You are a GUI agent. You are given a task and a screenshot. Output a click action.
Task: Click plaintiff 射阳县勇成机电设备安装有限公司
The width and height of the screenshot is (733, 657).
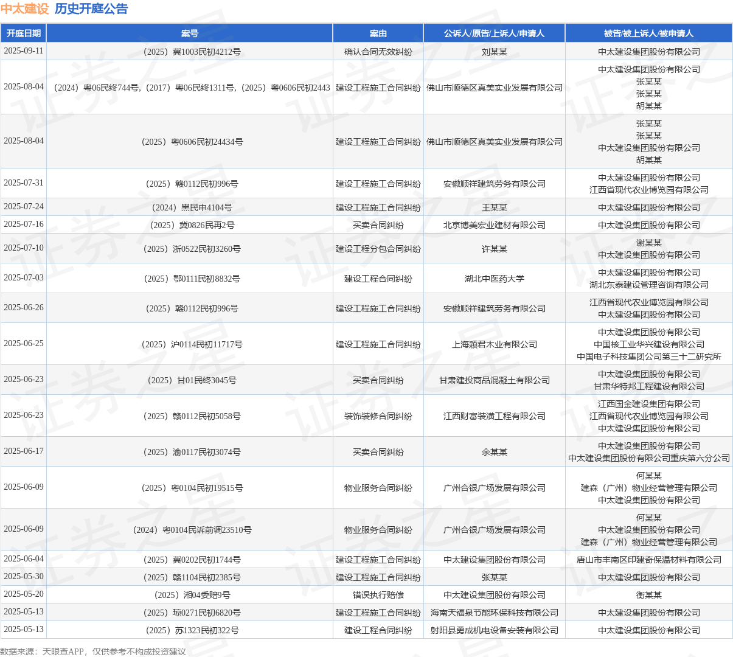click(495, 630)
